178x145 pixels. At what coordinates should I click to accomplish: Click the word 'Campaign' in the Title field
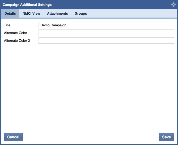click(x=58, y=25)
